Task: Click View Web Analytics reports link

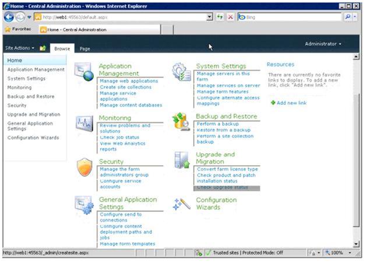Action: pos(122,146)
